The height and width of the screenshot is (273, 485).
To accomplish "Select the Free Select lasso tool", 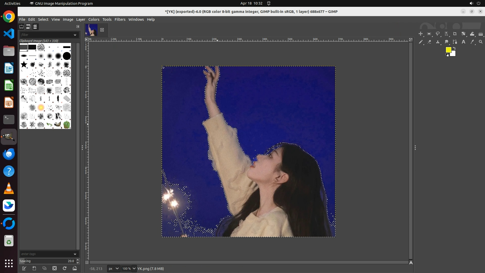I will click(x=438, y=34).
